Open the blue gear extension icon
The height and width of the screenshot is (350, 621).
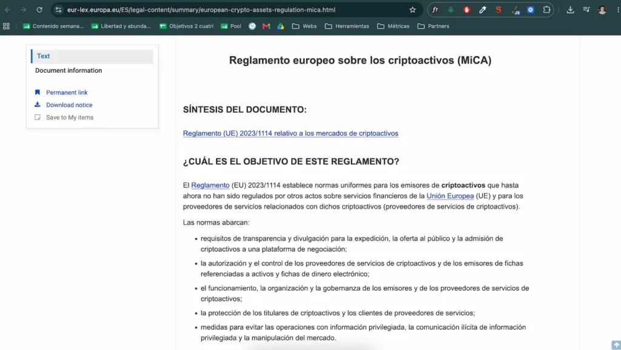coord(530,10)
